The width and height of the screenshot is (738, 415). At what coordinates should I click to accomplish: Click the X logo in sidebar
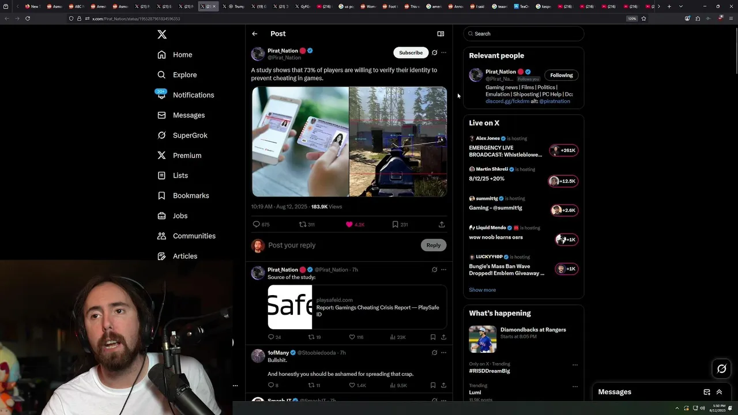[x=162, y=35]
